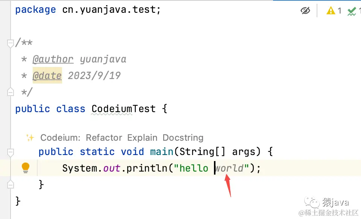The image size is (361, 219).
Task: Collapse the main method body
Action: coord(11,152)
